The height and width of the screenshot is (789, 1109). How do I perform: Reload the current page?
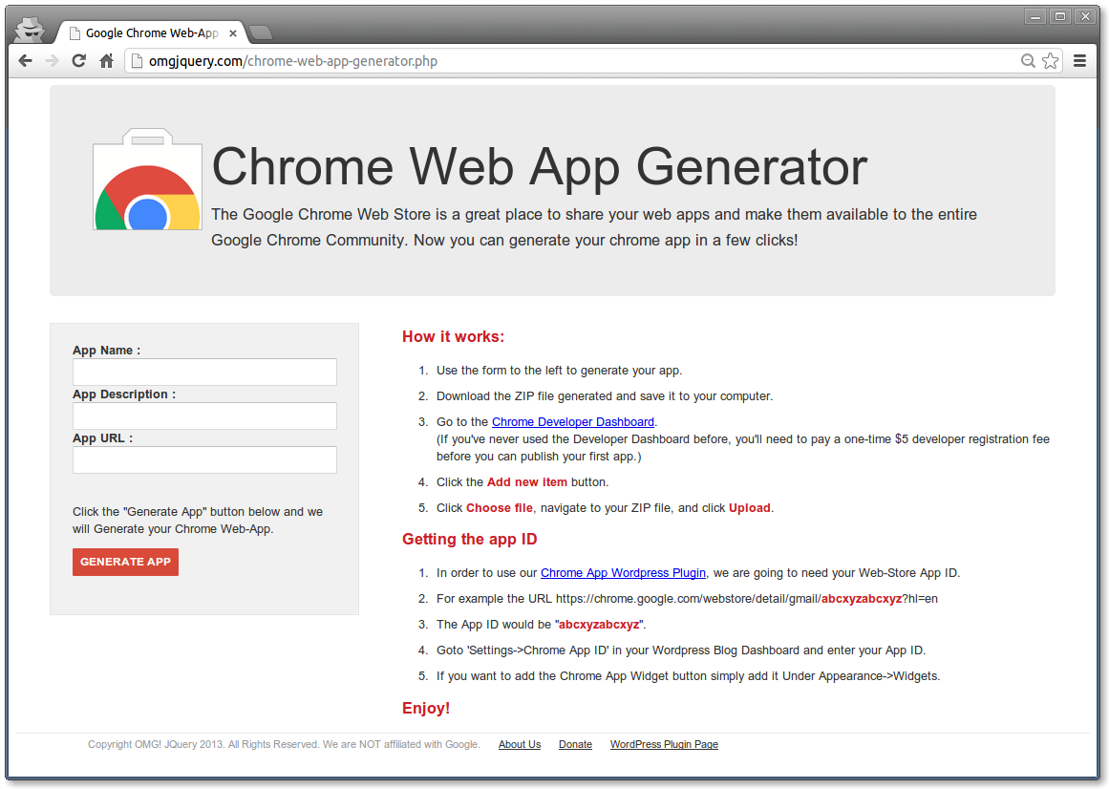coord(79,61)
